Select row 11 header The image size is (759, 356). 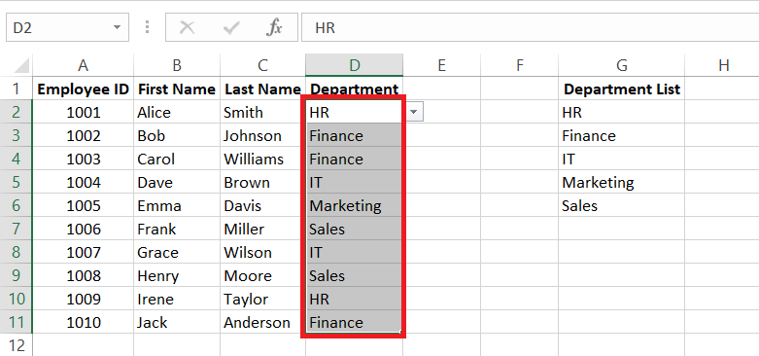pyautogui.click(x=16, y=322)
